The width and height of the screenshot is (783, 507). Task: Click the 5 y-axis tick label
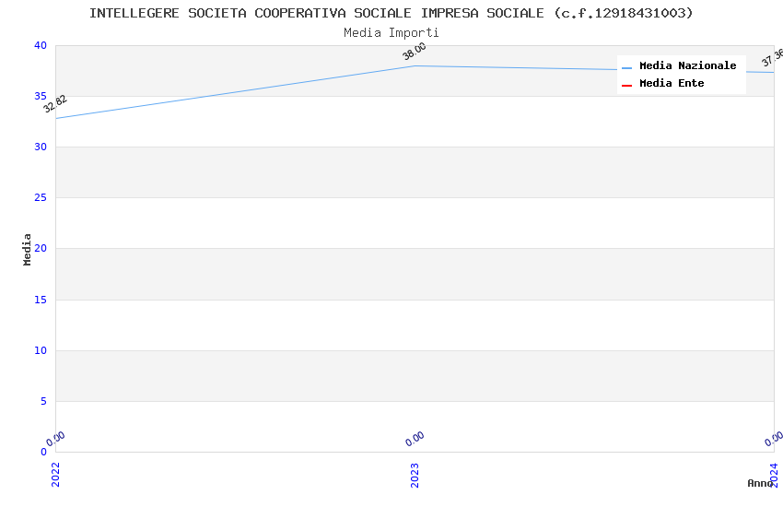(x=44, y=401)
